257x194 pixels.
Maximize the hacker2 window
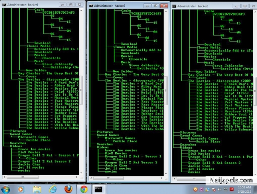point(155,6)
